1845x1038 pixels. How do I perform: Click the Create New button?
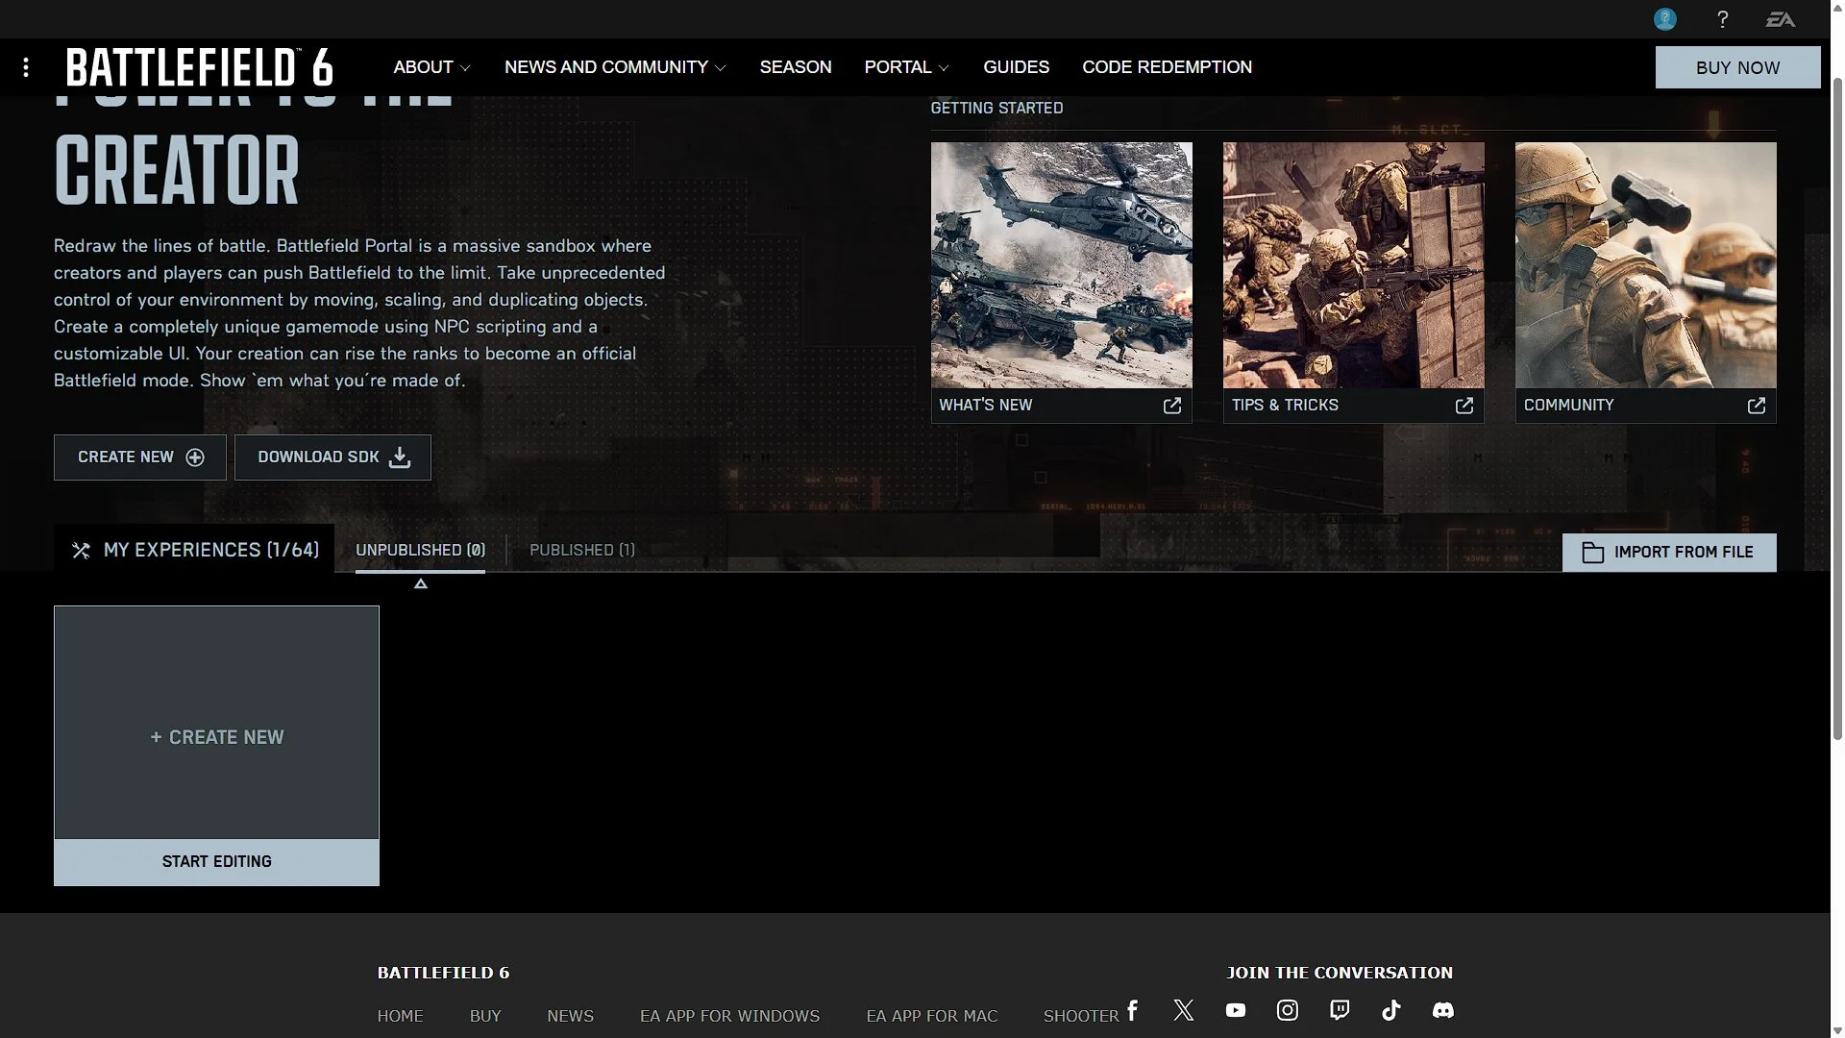pos(140,457)
